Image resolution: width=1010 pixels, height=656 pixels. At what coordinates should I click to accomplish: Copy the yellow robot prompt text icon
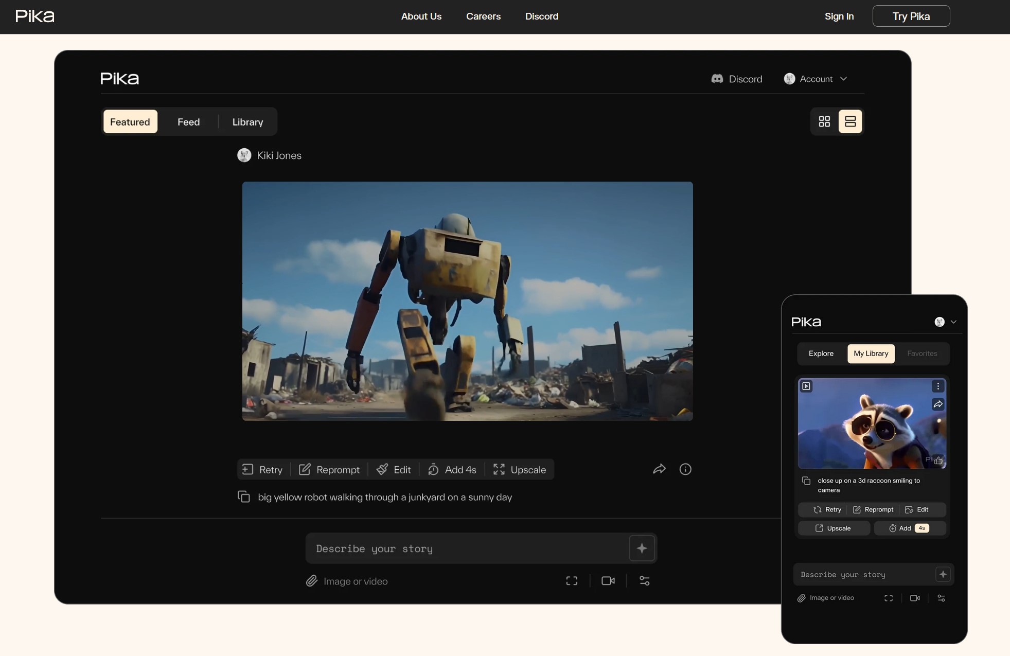tap(244, 497)
